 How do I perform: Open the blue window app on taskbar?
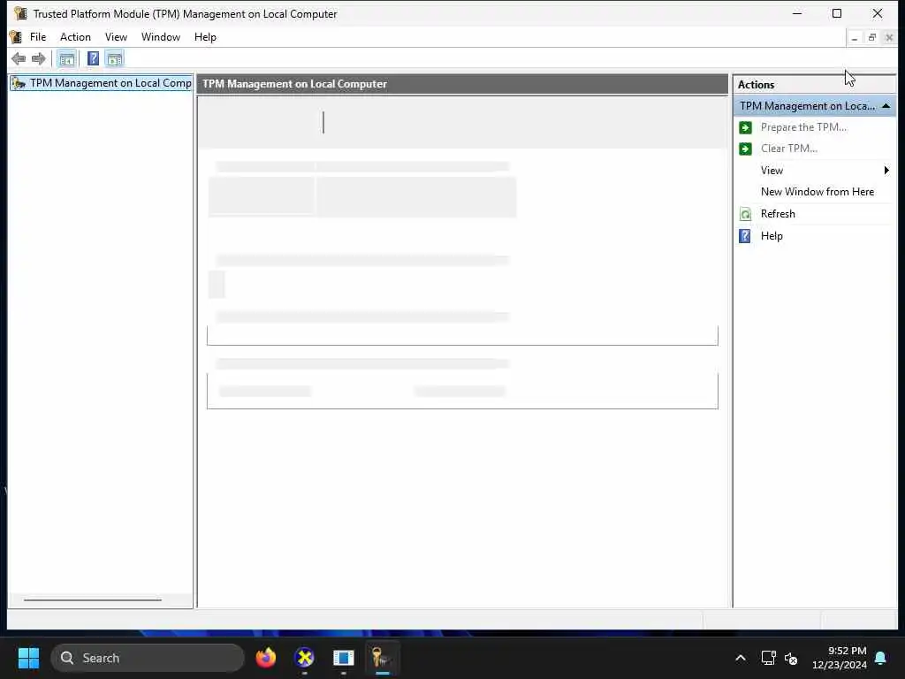(x=344, y=658)
